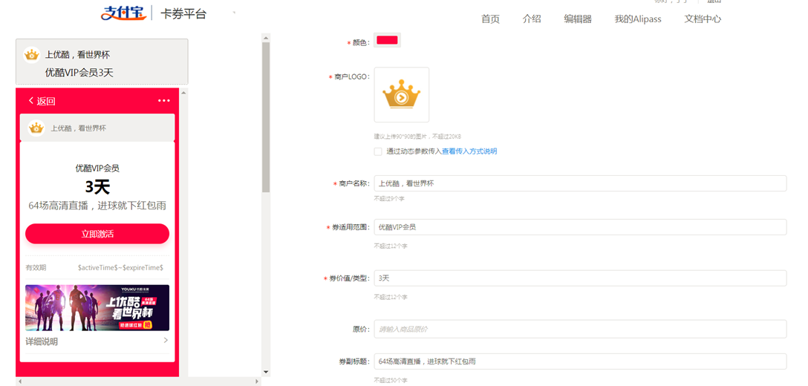Focus the 商户名称 input field
Screen dimensions: 808x386
[x=580, y=183]
